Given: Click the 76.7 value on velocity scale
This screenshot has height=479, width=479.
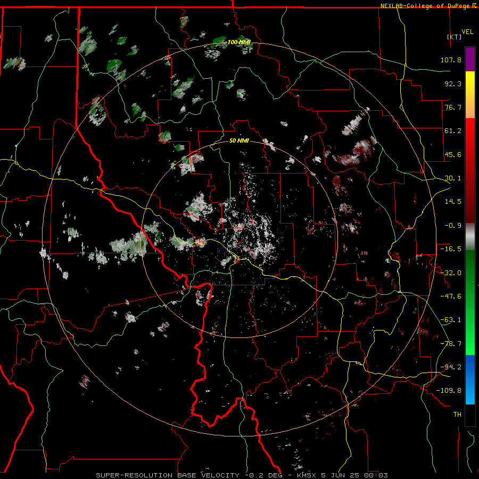Looking at the screenshot, I should click(453, 107).
